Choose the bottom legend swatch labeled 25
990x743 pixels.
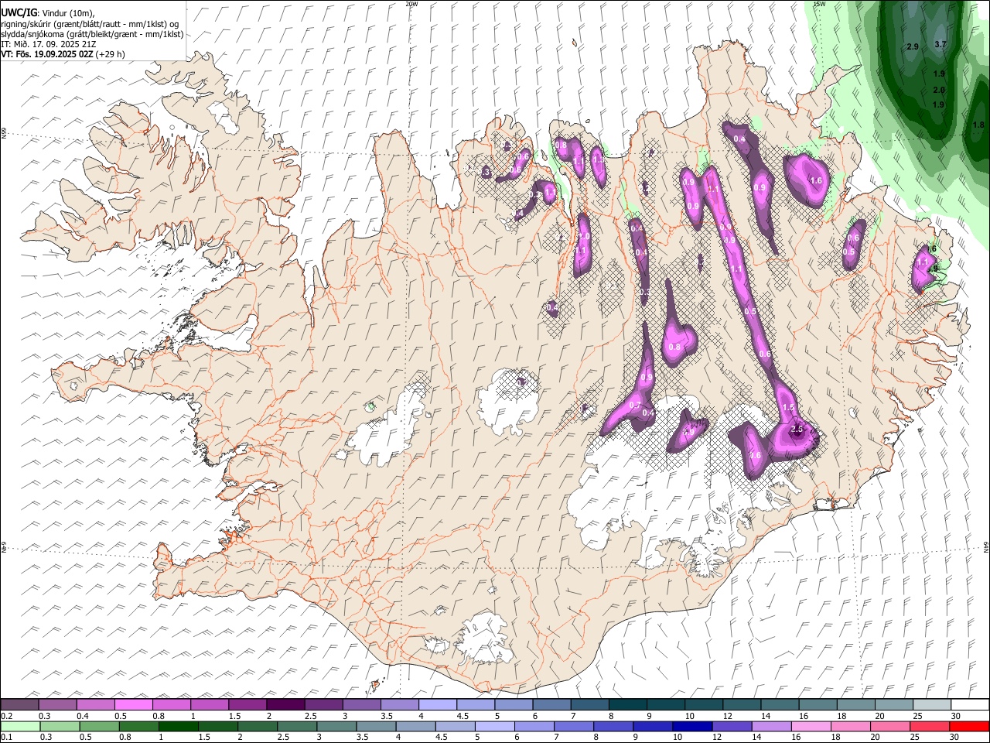930,727
